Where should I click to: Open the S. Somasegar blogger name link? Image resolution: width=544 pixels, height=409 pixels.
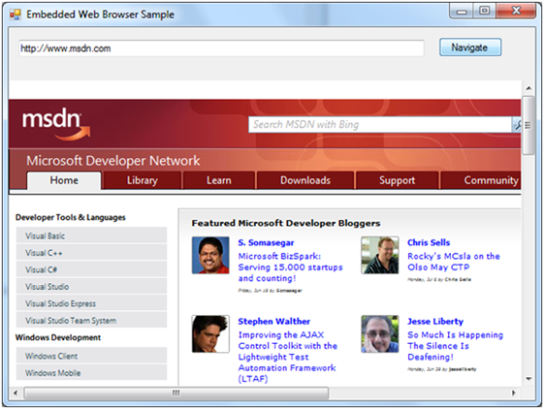[x=266, y=242]
